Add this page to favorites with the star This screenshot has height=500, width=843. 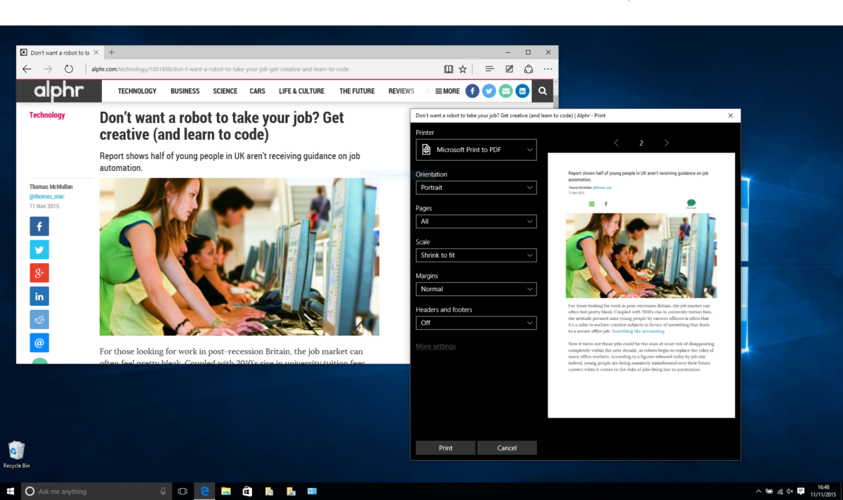tap(462, 69)
